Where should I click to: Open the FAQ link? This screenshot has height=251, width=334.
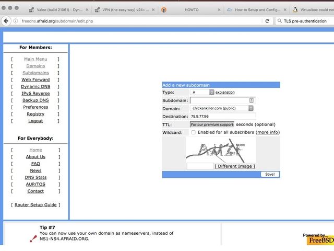pyautogui.click(x=35, y=164)
